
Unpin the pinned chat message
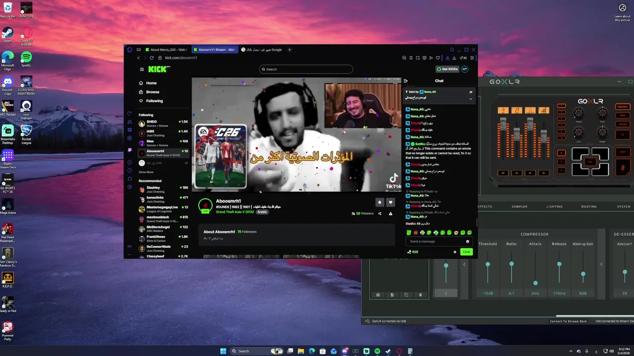[x=471, y=92]
